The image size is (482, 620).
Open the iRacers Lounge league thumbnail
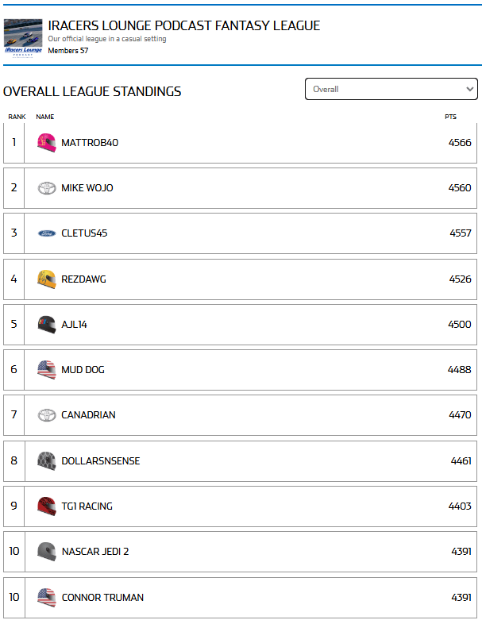coord(23,38)
